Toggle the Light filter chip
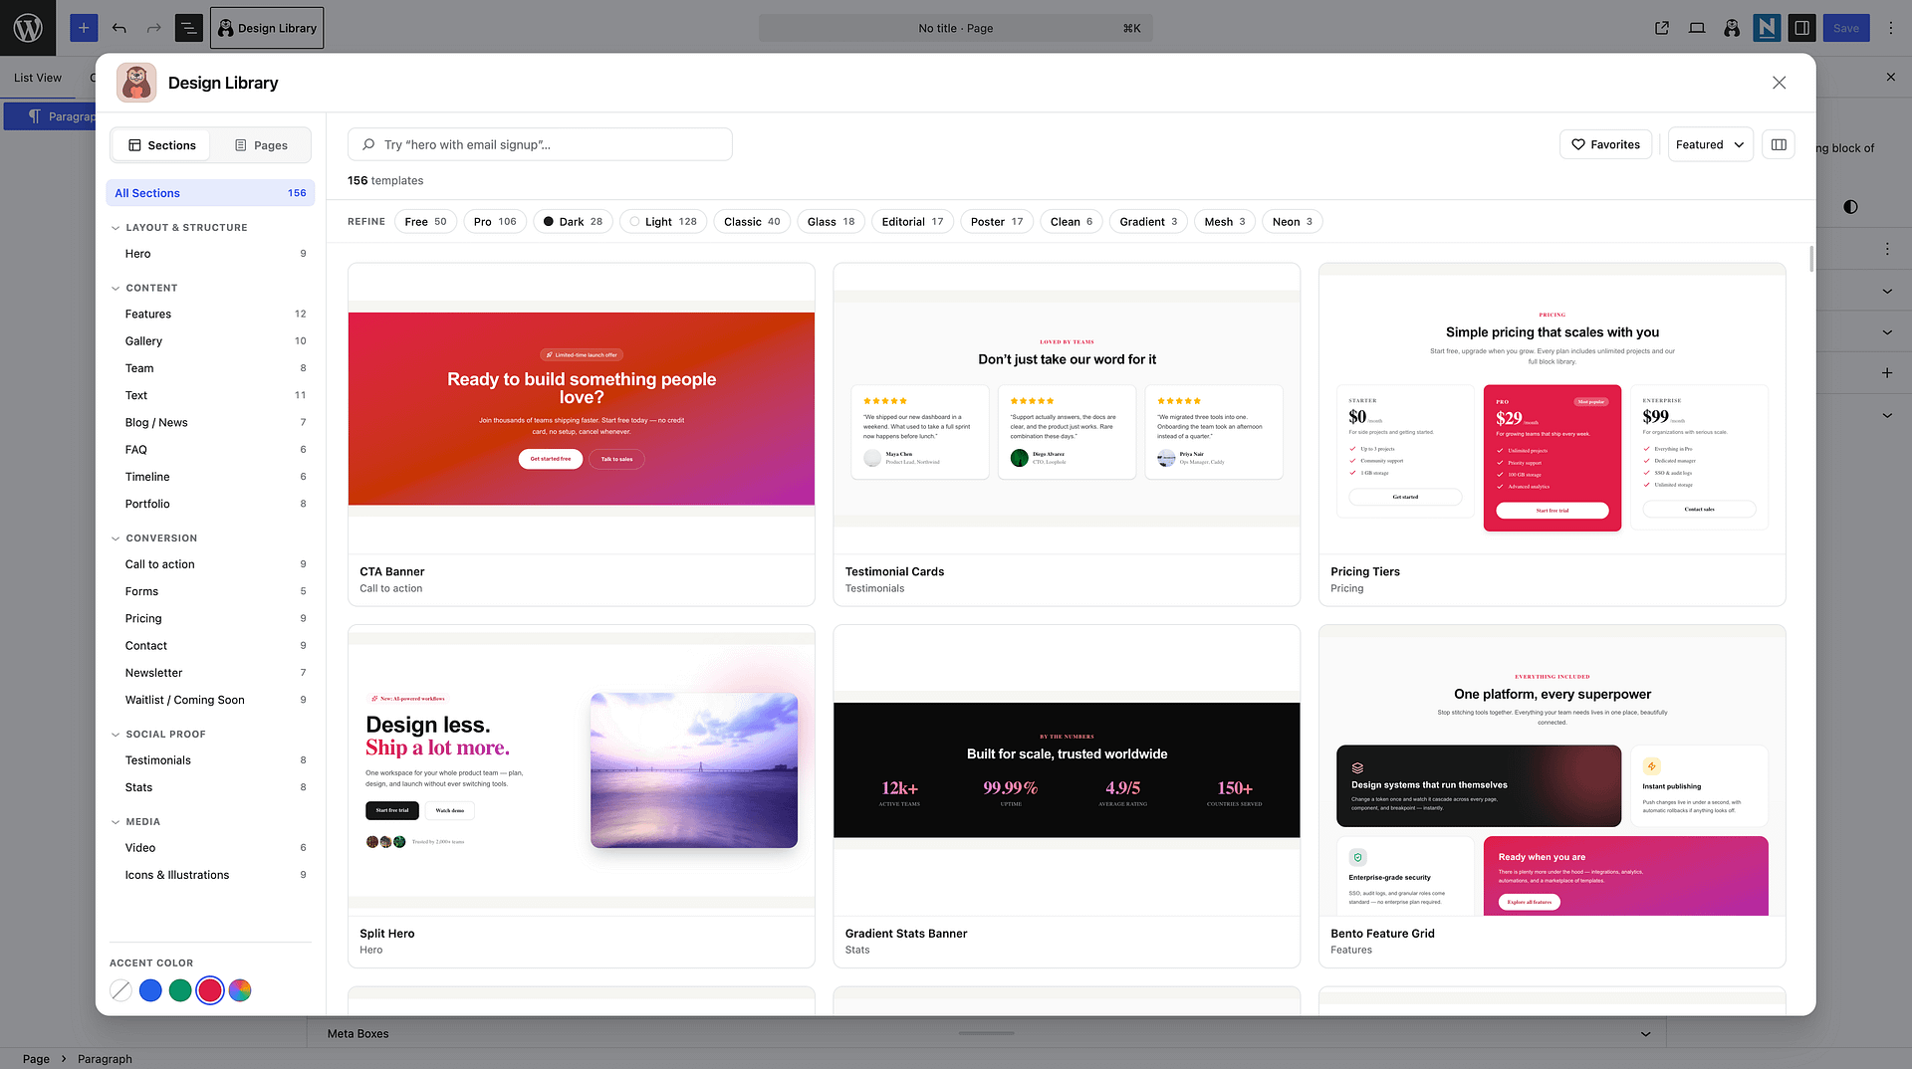Screen dimensions: 1912x1069 [x=663, y=221]
